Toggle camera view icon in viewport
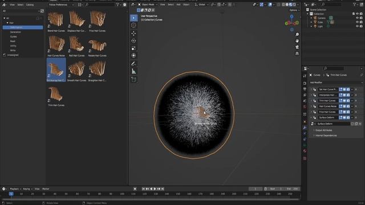The image size is (365, 205). tap(297, 47)
